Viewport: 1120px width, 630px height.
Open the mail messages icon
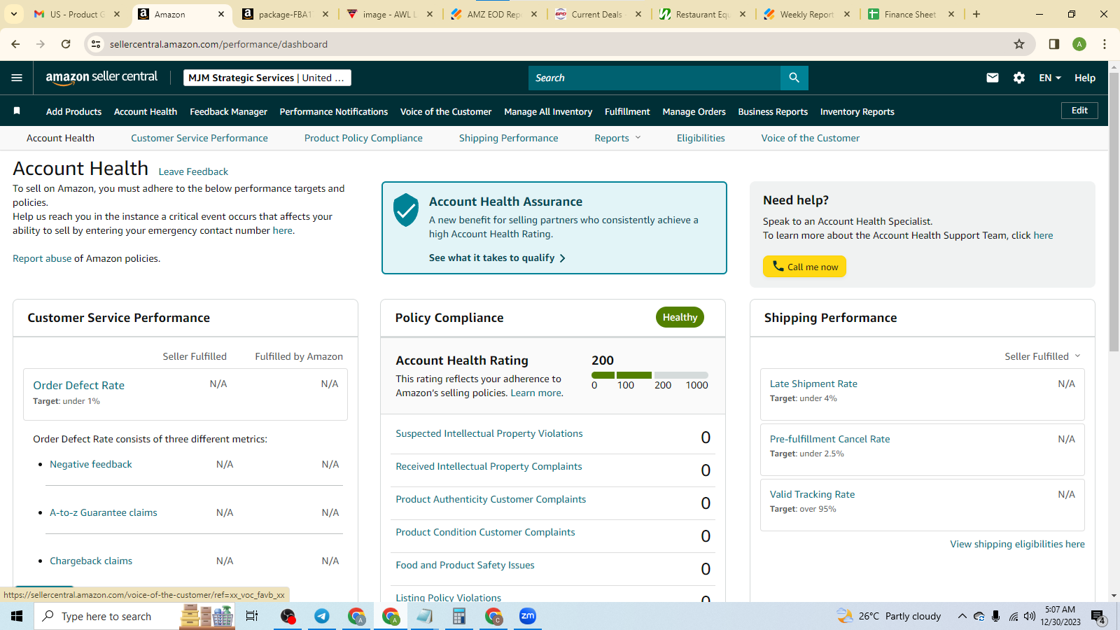993,78
